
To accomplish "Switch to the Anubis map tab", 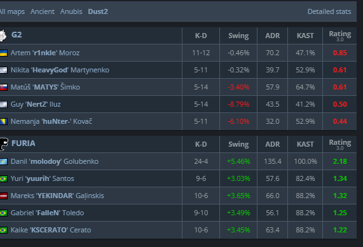I will pos(71,11).
